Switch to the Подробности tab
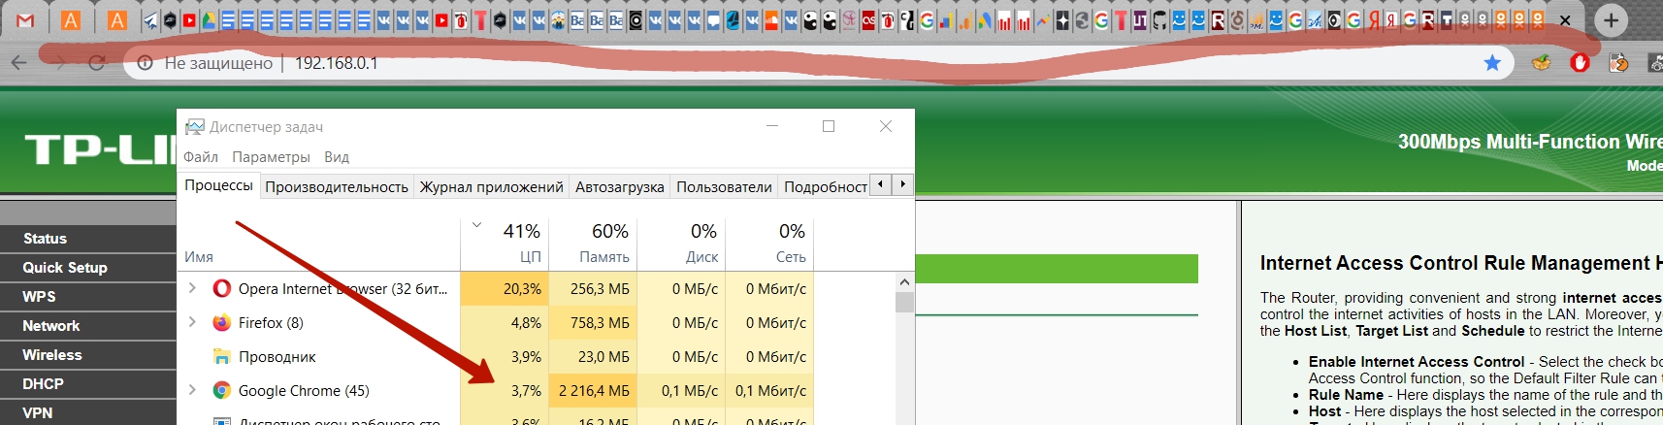 825,186
